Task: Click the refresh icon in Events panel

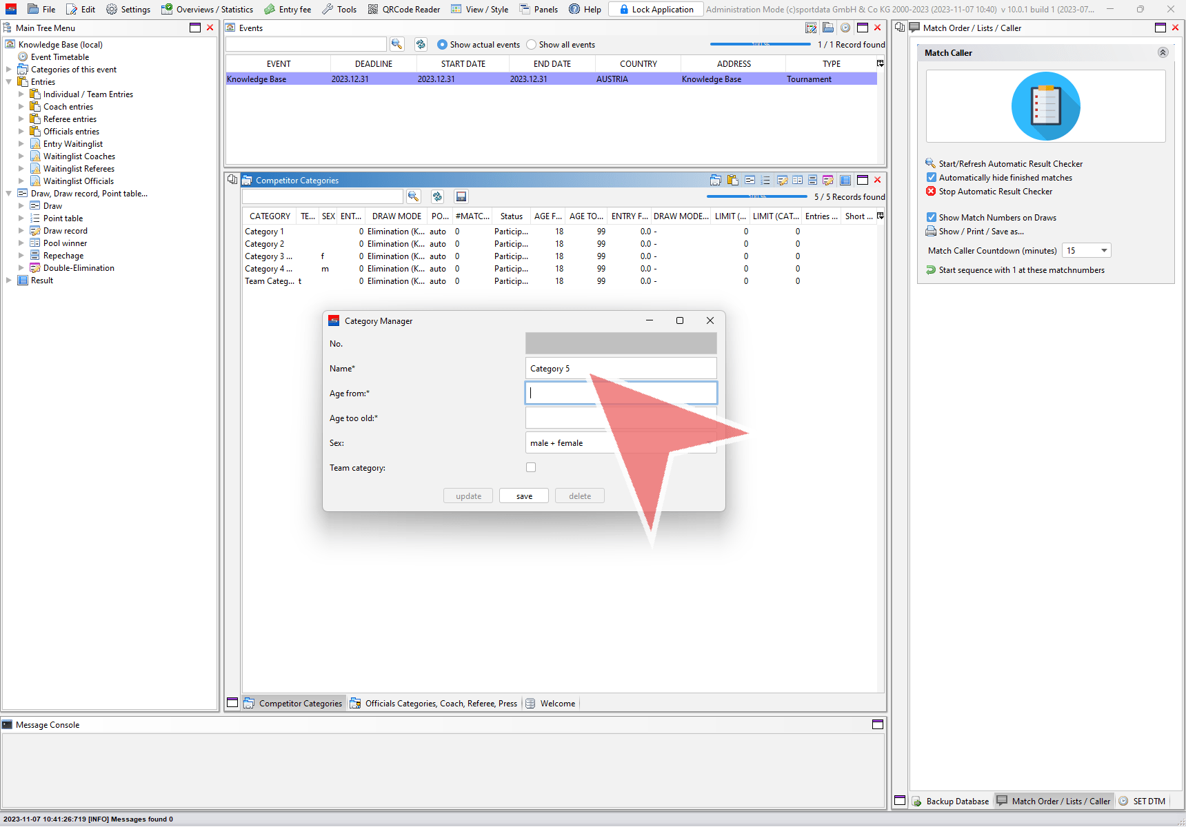Action: point(421,44)
